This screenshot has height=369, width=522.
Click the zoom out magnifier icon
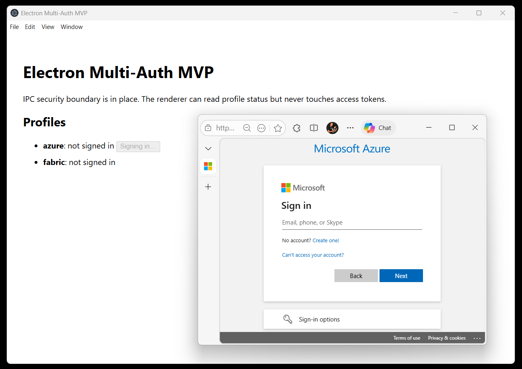(247, 128)
